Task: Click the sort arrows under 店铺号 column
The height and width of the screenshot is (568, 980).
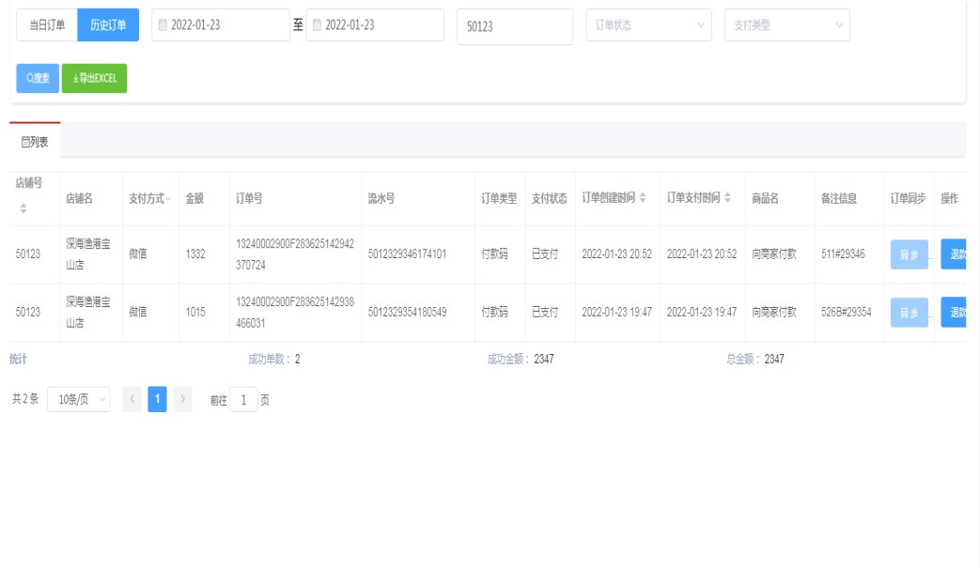Action: click(23, 207)
